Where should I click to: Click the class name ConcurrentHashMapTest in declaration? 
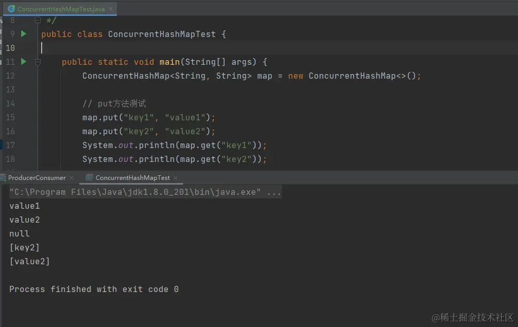pyautogui.click(x=162, y=34)
